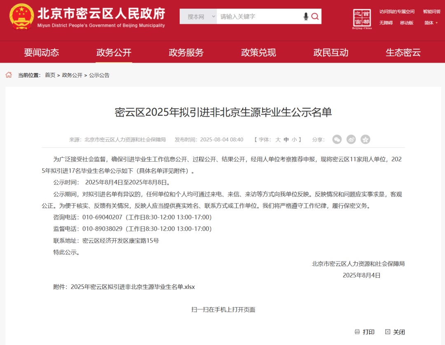Image resolution: width=445 pixels, height=345 pixels.
Task: Expand the 简体 language dropdown
Action: pyautogui.click(x=431, y=23)
